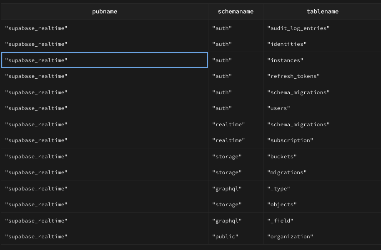Click the tablename column header

click(x=322, y=11)
